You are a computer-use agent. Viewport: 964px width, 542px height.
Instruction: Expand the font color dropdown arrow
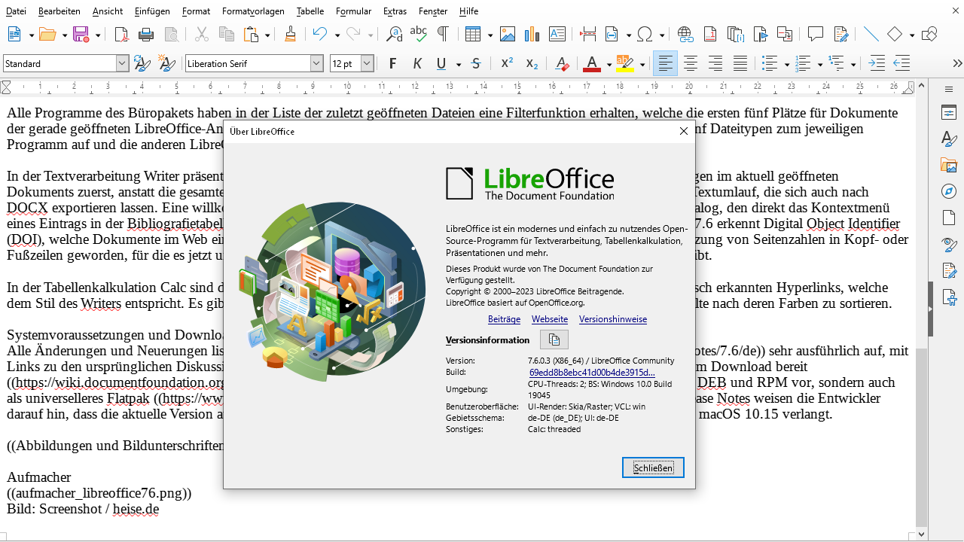[x=608, y=65]
